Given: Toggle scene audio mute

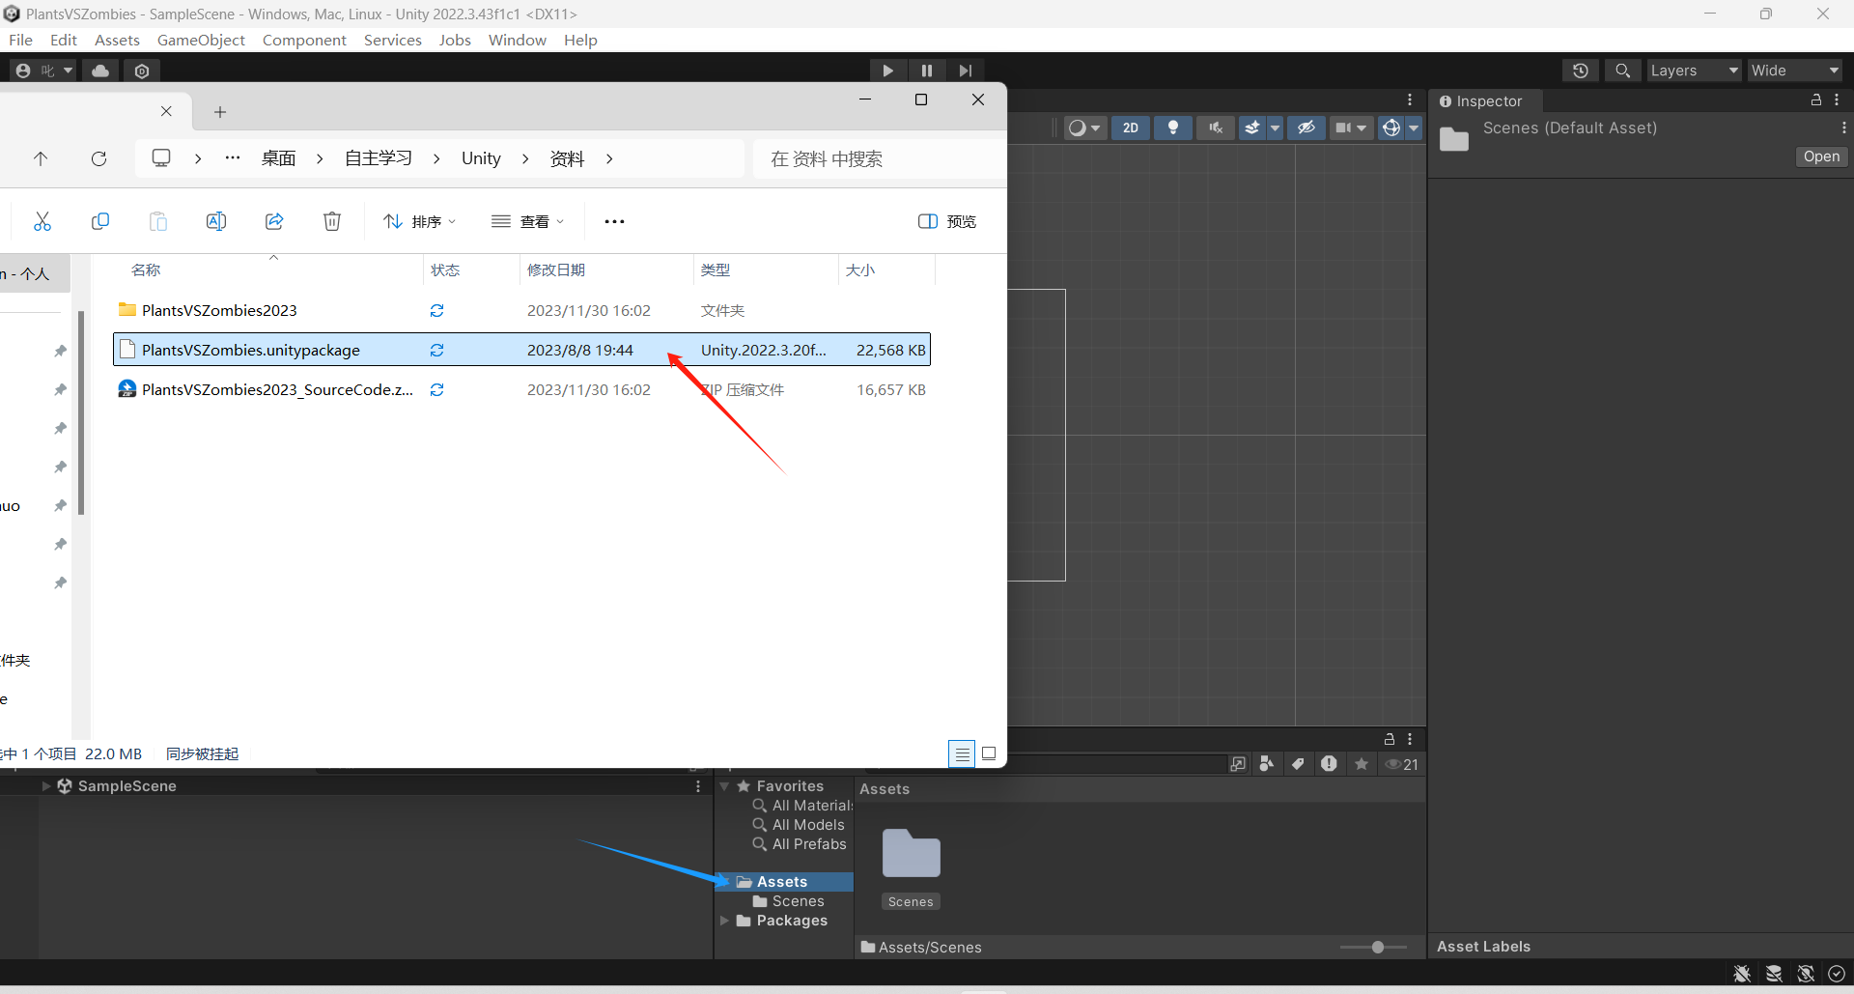Looking at the screenshot, I should [x=1216, y=128].
